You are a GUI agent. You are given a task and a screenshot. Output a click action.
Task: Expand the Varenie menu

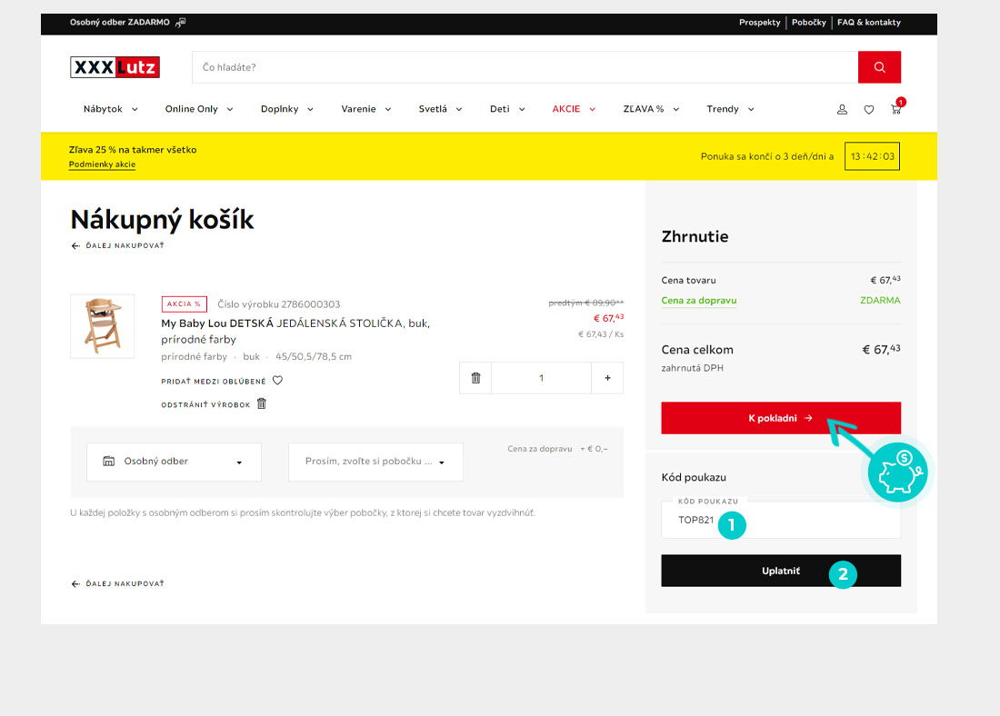point(366,109)
